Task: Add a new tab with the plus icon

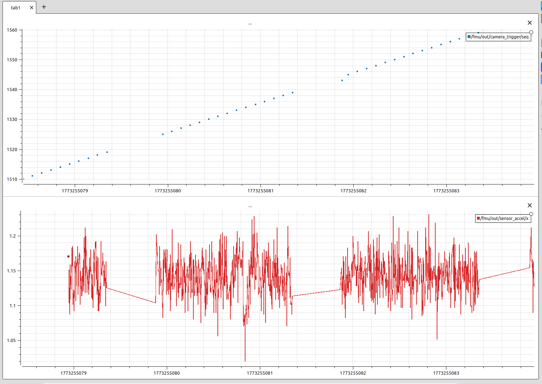Action: (44, 7)
